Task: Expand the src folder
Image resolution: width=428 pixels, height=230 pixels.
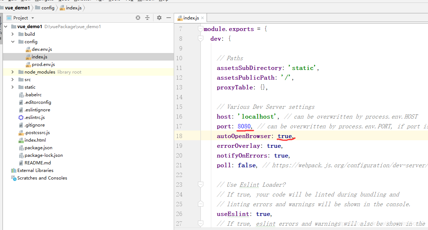Action: (13, 80)
